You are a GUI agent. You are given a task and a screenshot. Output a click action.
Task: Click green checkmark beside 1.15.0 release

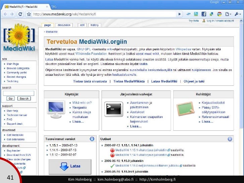coord(112,166)
